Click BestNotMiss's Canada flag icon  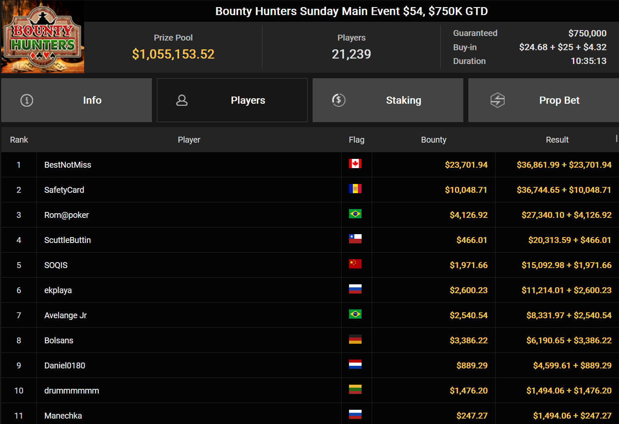[x=355, y=163]
